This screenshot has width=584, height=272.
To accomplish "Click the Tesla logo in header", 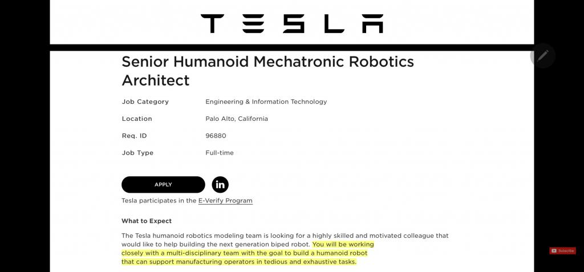I will (291, 23).
